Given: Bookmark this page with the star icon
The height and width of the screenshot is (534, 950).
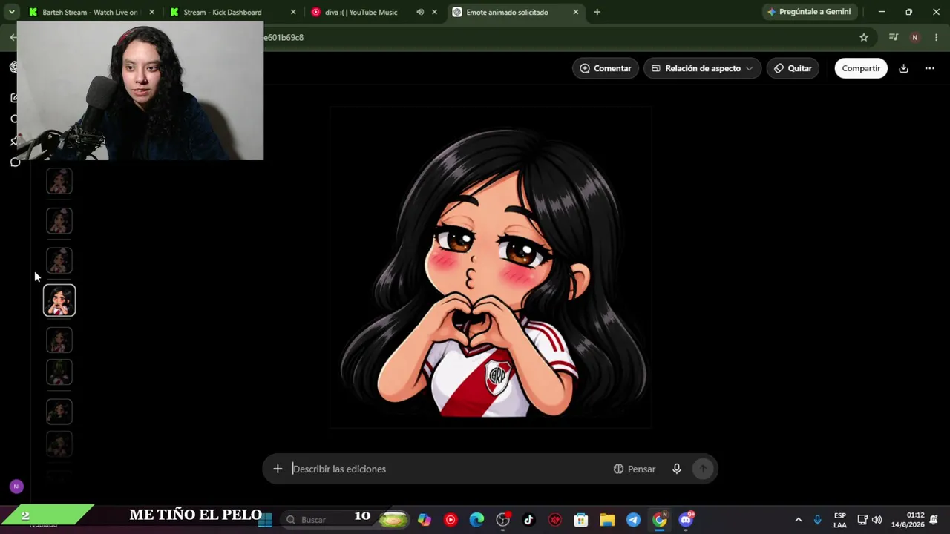Looking at the screenshot, I should [864, 37].
